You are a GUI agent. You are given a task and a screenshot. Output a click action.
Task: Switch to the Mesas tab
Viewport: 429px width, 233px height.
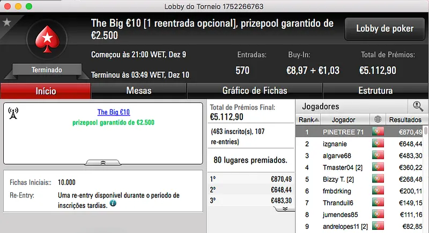(138, 91)
